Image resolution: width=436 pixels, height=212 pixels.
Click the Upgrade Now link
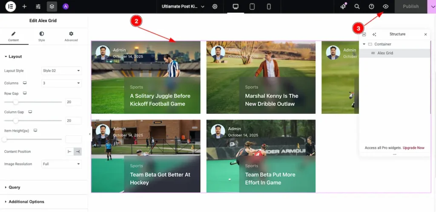click(413, 148)
